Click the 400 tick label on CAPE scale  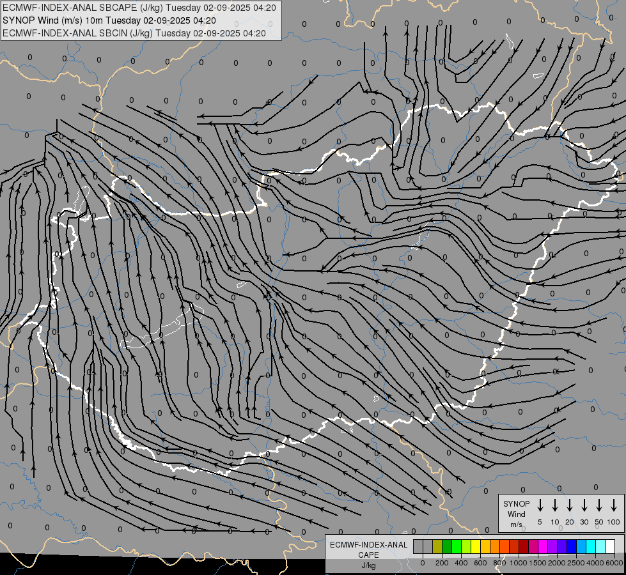tap(461, 563)
